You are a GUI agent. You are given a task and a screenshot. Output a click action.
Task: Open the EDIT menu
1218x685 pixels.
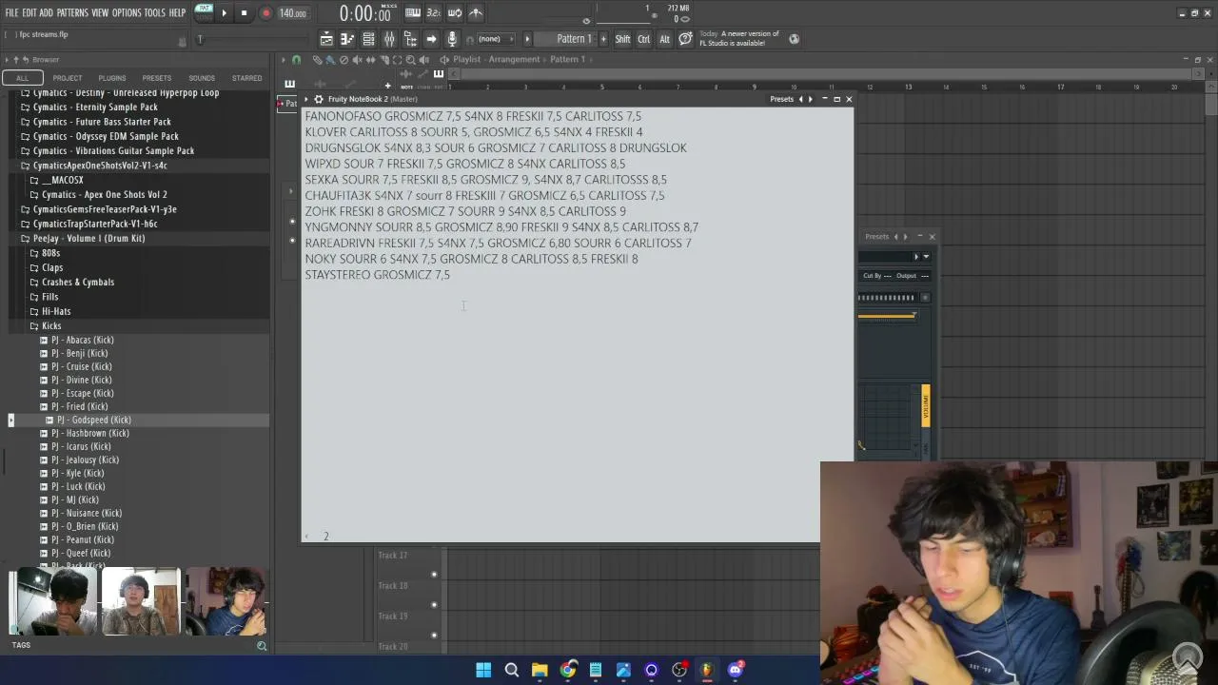pos(29,13)
